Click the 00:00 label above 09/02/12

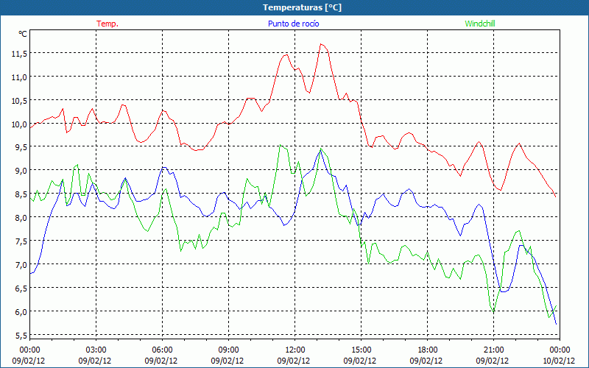[x=29, y=350]
